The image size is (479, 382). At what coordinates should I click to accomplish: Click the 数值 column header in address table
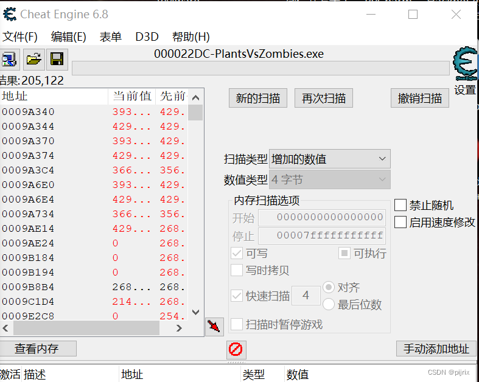tap(298, 374)
